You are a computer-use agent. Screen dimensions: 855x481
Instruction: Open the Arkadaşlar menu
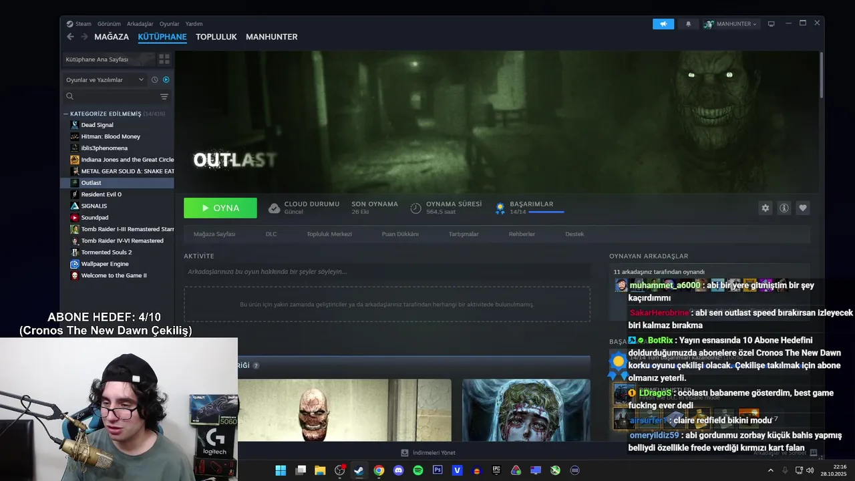tap(140, 24)
